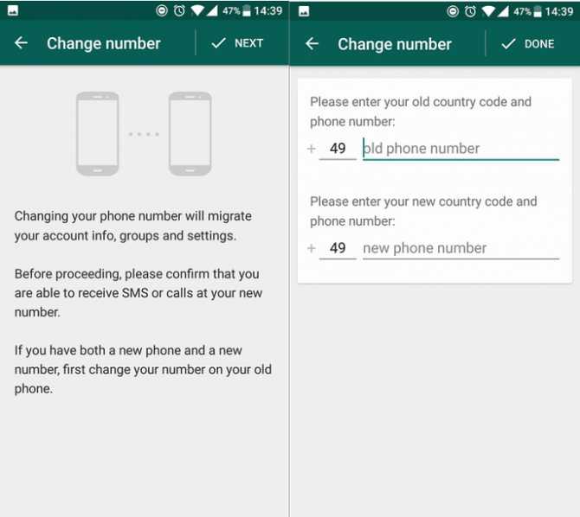Tap the DONE checkmark button
The width and height of the screenshot is (580, 517).
pyautogui.click(x=528, y=44)
